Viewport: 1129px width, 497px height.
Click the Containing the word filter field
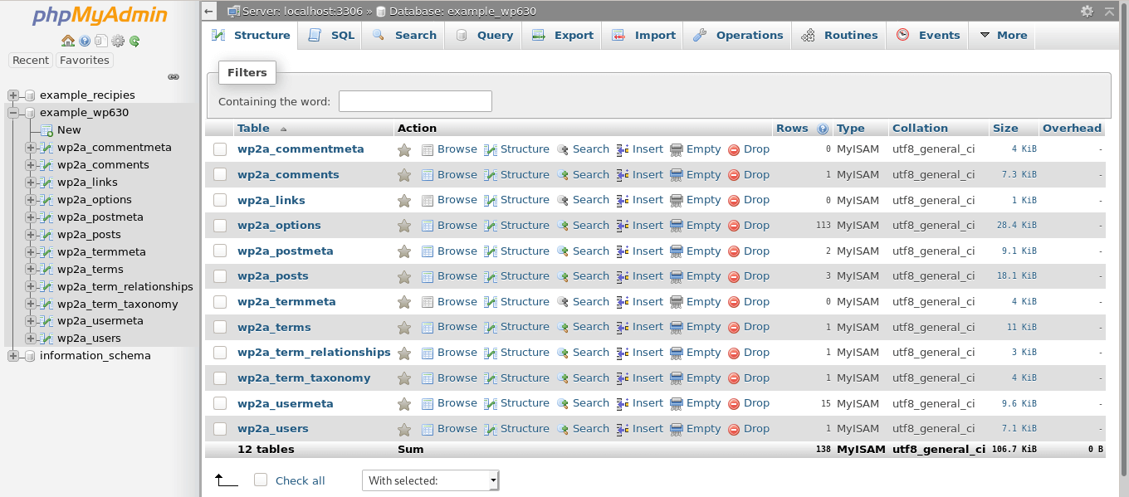[415, 100]
